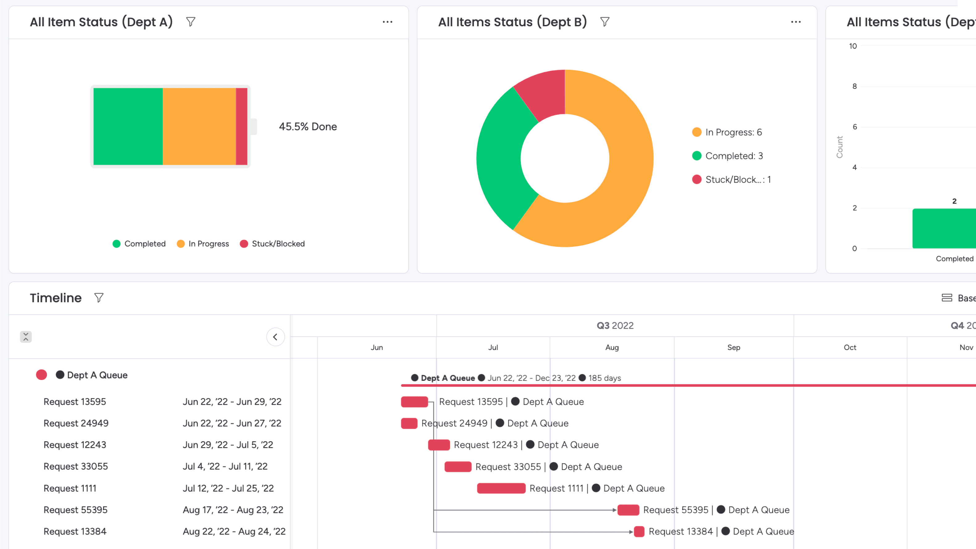976x549 pixels.
Task: Click the Timeline widget filter icon
Action: 99,298
